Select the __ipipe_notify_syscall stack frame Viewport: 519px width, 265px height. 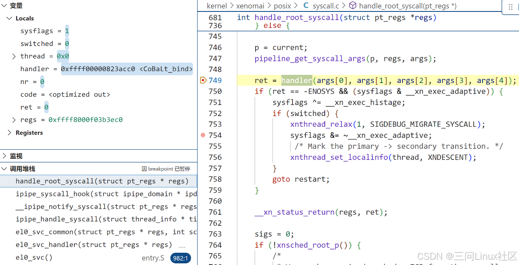point(98,207)
